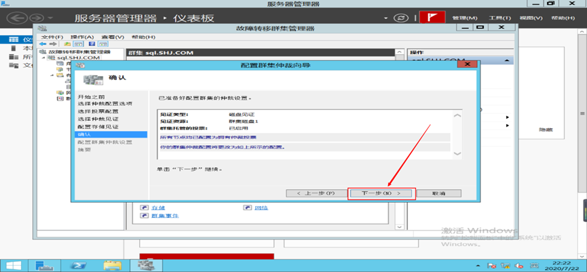Viewport: 587px width, 272px height.
Task: Open navigation history dropdown arrow
Action: coord(50,18)
